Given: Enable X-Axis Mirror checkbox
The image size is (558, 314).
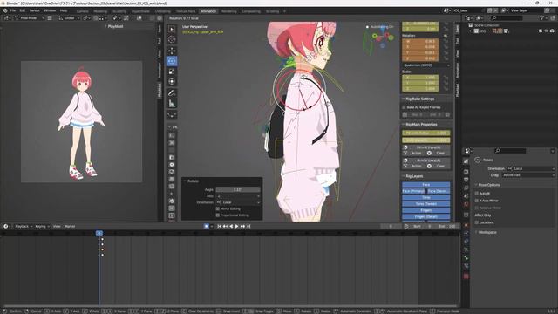Looking at the screenshot, I should coord(477,201).
